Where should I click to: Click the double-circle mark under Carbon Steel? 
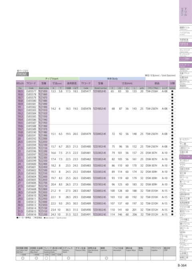[x=36, y=258]
